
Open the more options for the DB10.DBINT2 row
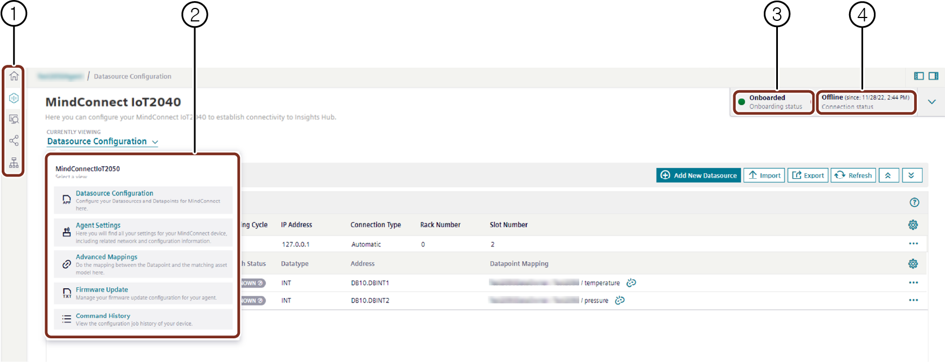913,300
